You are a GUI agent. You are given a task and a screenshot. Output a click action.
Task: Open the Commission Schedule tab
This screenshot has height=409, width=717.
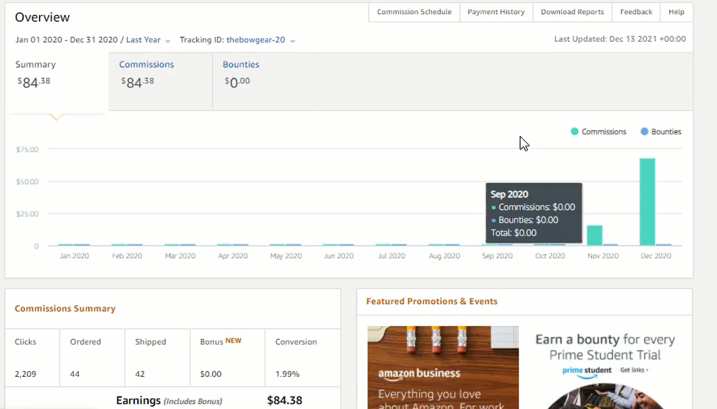414,12
